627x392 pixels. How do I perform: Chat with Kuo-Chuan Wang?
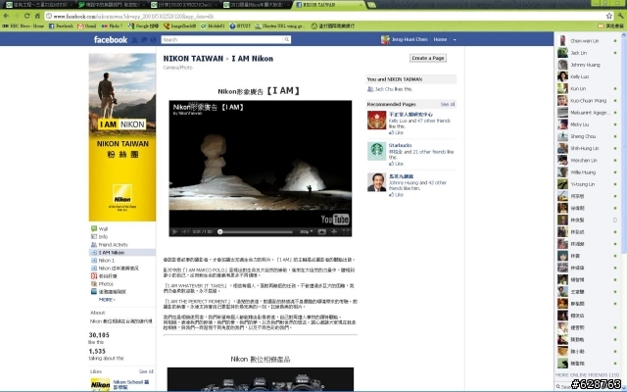(x=588, y=100)
